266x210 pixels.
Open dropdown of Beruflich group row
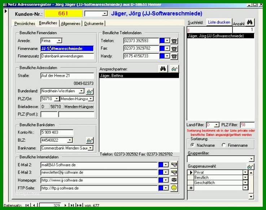[x=245, y=178]
